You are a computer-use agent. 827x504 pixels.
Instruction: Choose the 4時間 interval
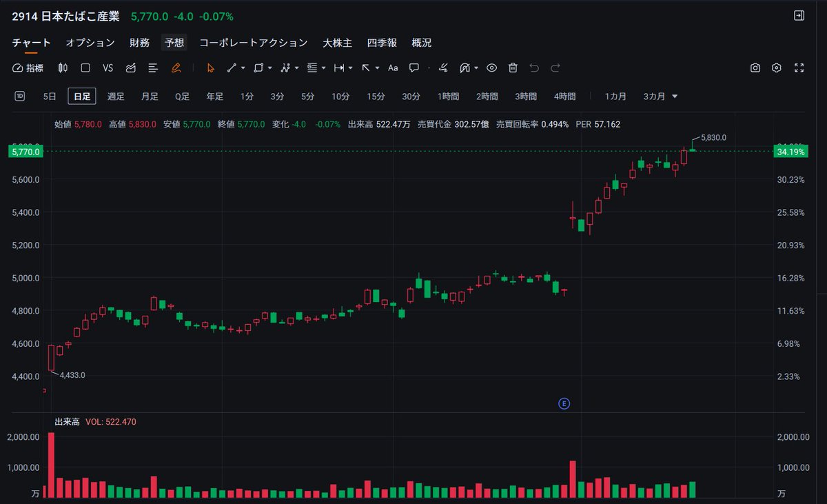coord(564,97)
